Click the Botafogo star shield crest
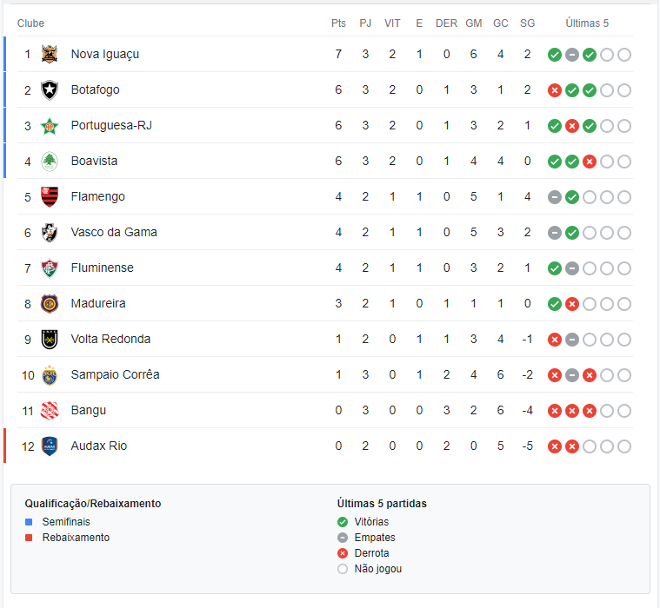The width and height of the screenshot is (660, 608). click(x=50, y=90)
